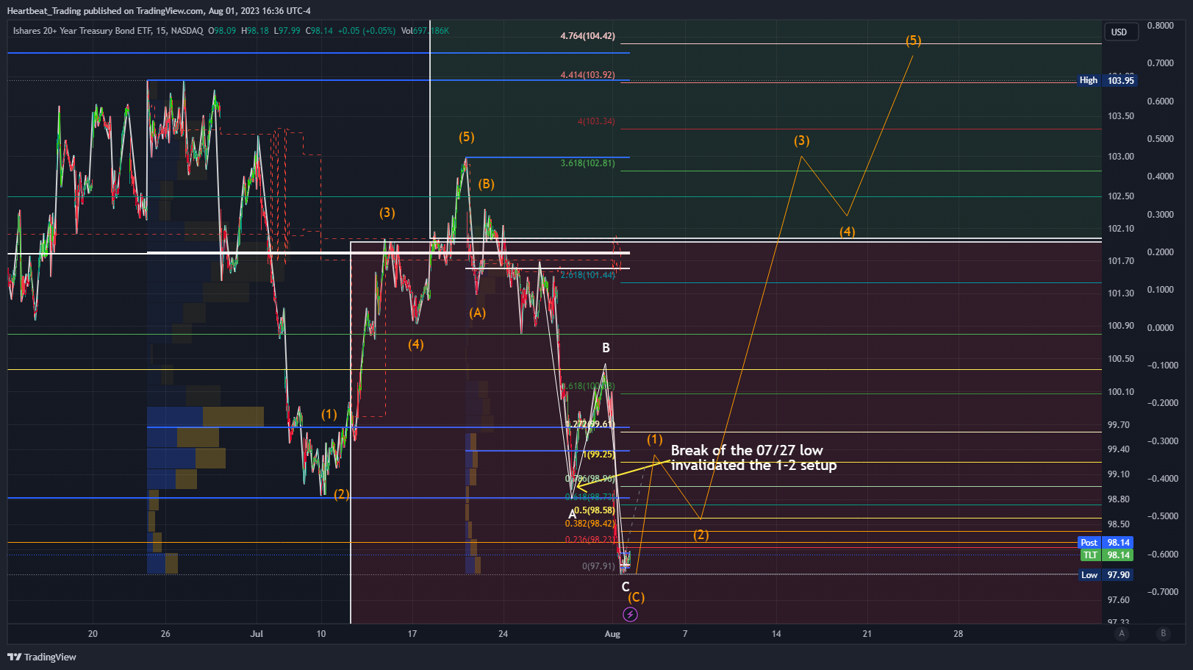Click the 24 date label on time axis
The height and width of the screenshot is (670, 1193).
click(x=503, y=634)
